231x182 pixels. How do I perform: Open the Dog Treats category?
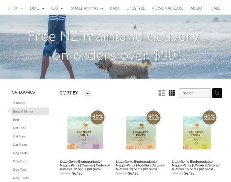pos(21,178)
